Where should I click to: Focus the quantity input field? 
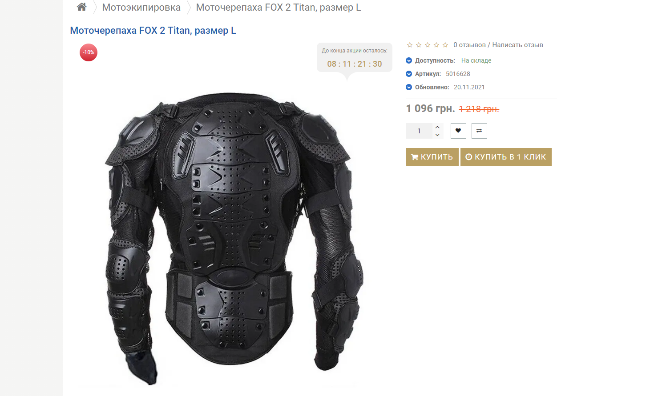click(x=419, y=131)
